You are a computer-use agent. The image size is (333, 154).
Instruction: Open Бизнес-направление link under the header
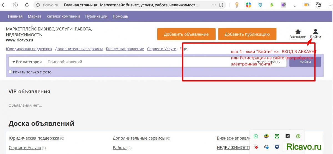[125, 49]
